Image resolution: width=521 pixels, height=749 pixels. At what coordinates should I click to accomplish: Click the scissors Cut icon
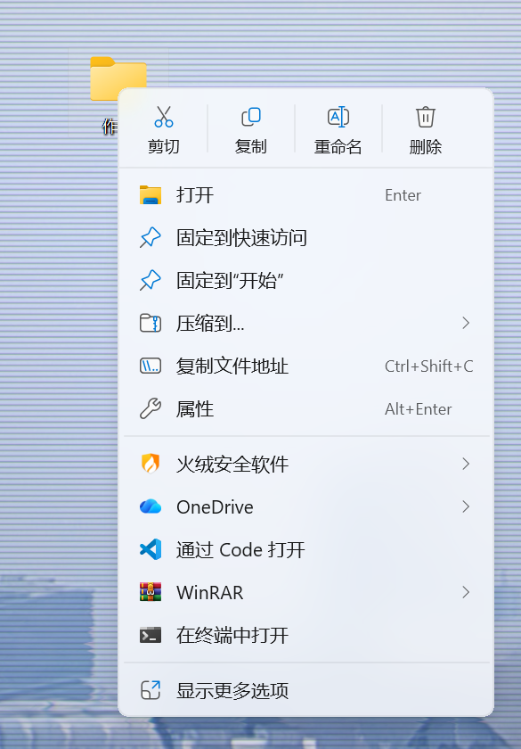click(x=164, y=117)
